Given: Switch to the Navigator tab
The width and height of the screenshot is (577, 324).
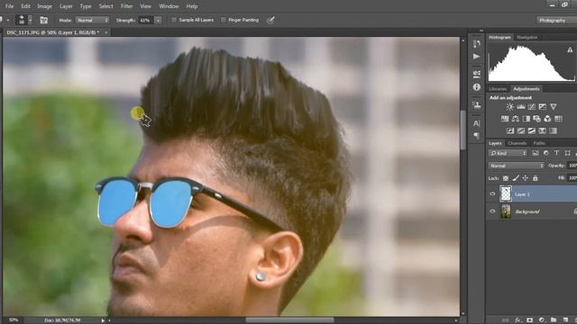Looking at the screenshot, I should 527,38.
